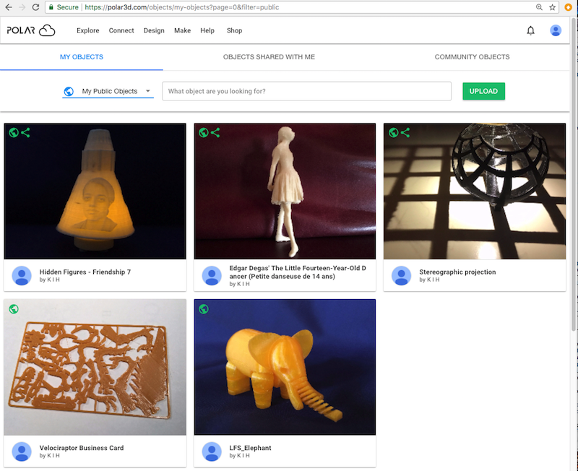Click the browser address bar URL

(x=182, y=7)
